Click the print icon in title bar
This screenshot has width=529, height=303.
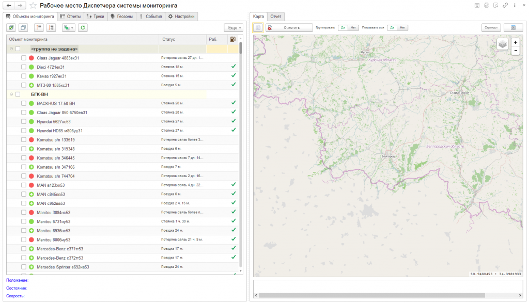pyautogui.click(x=486, y=5)
